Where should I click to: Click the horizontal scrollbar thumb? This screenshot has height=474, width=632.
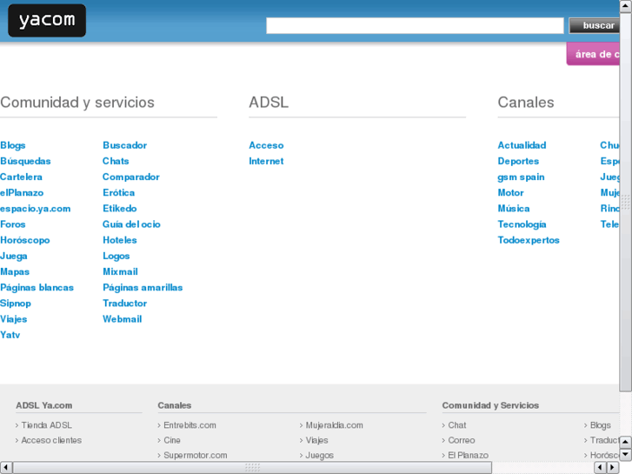point(252,468)
